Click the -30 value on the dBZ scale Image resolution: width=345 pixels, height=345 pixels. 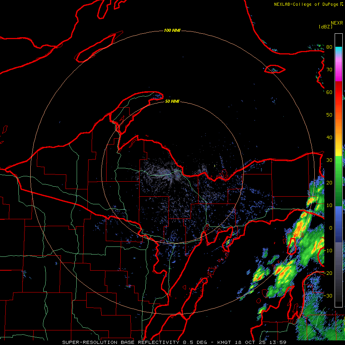tap(328, 296)
